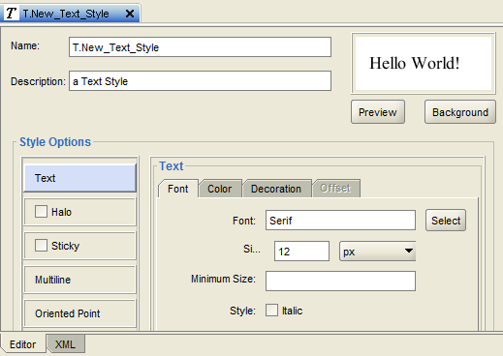Switch to the XML tab
The height and width of the screenshot is (356, 503).
point(66,344)
